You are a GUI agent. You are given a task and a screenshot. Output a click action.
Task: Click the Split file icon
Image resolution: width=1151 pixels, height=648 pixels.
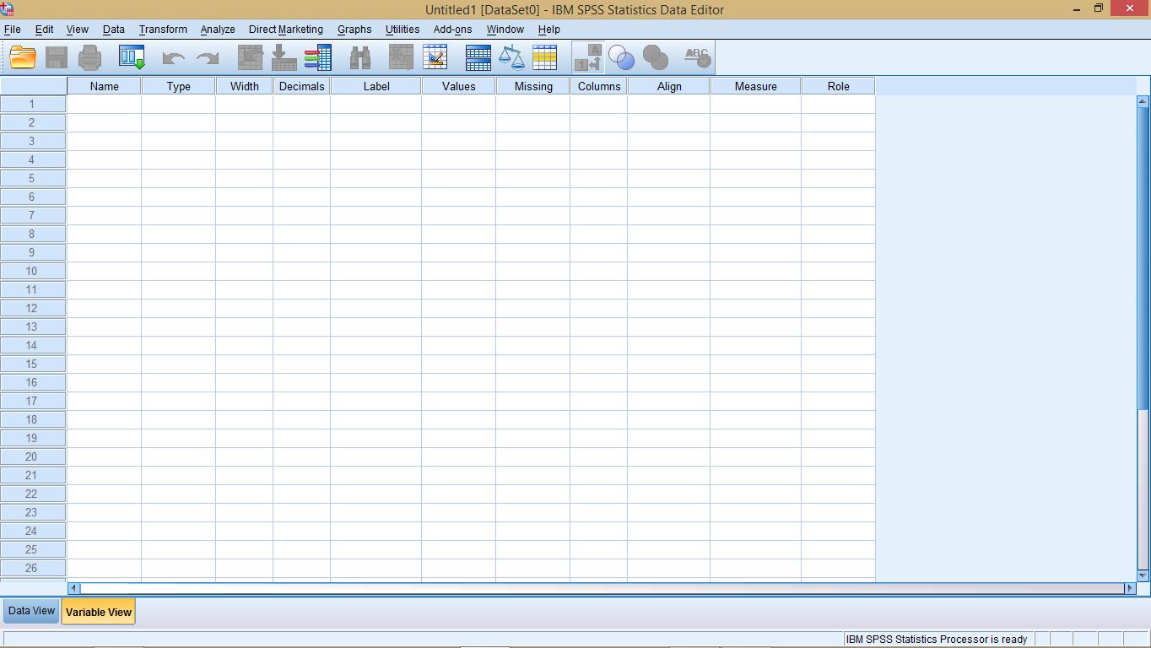478,57
